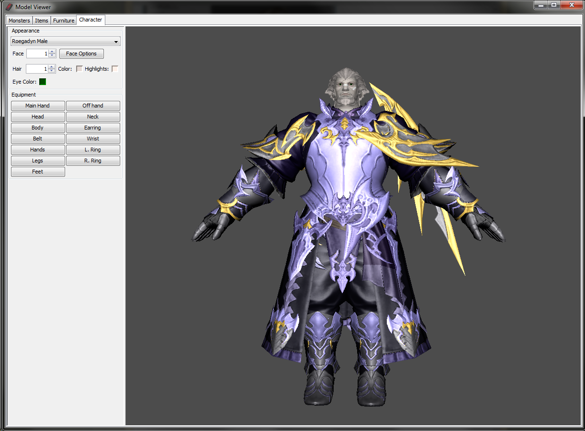The width and height of the screenshot is (585, 431).
Task: Click the Hands equipment button
Action: pyautogui.click(x=38, y=150)
